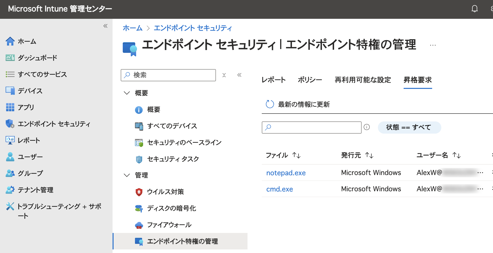Collapse the left navigation sidebar
The width and height of the screenshot is (493, 253).
point(105,26)
